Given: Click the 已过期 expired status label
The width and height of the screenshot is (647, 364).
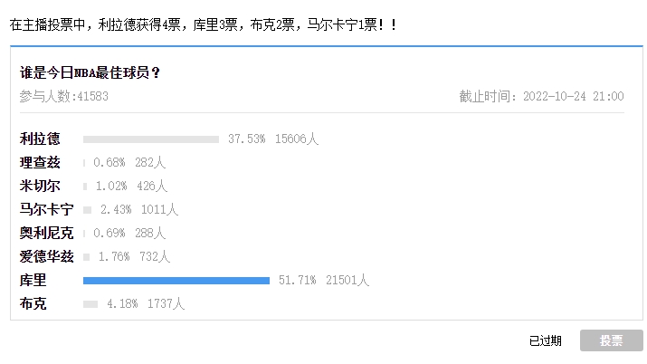Looking at the screenshot, I should point(545,340).
